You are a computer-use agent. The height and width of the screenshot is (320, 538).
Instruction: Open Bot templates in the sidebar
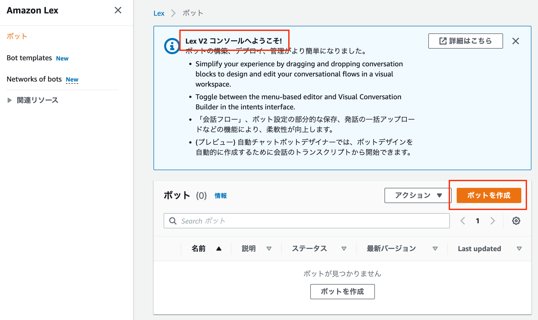click(x=29, y=58)
